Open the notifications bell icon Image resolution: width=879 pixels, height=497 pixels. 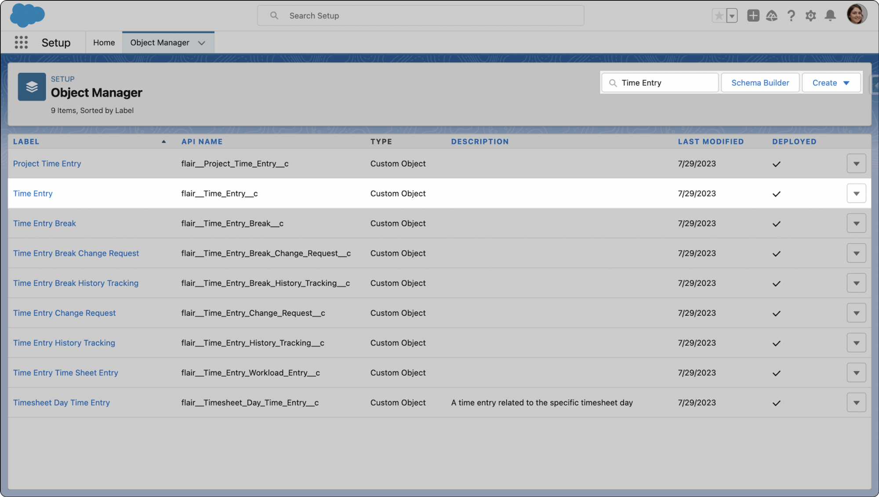[830, 16]
